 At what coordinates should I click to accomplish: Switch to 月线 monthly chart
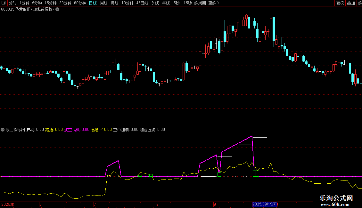coord(114,3)
